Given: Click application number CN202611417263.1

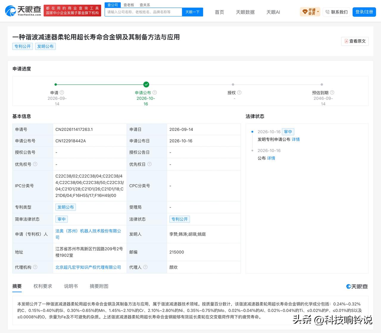Looking at the screenshot, I should [74, 129].
